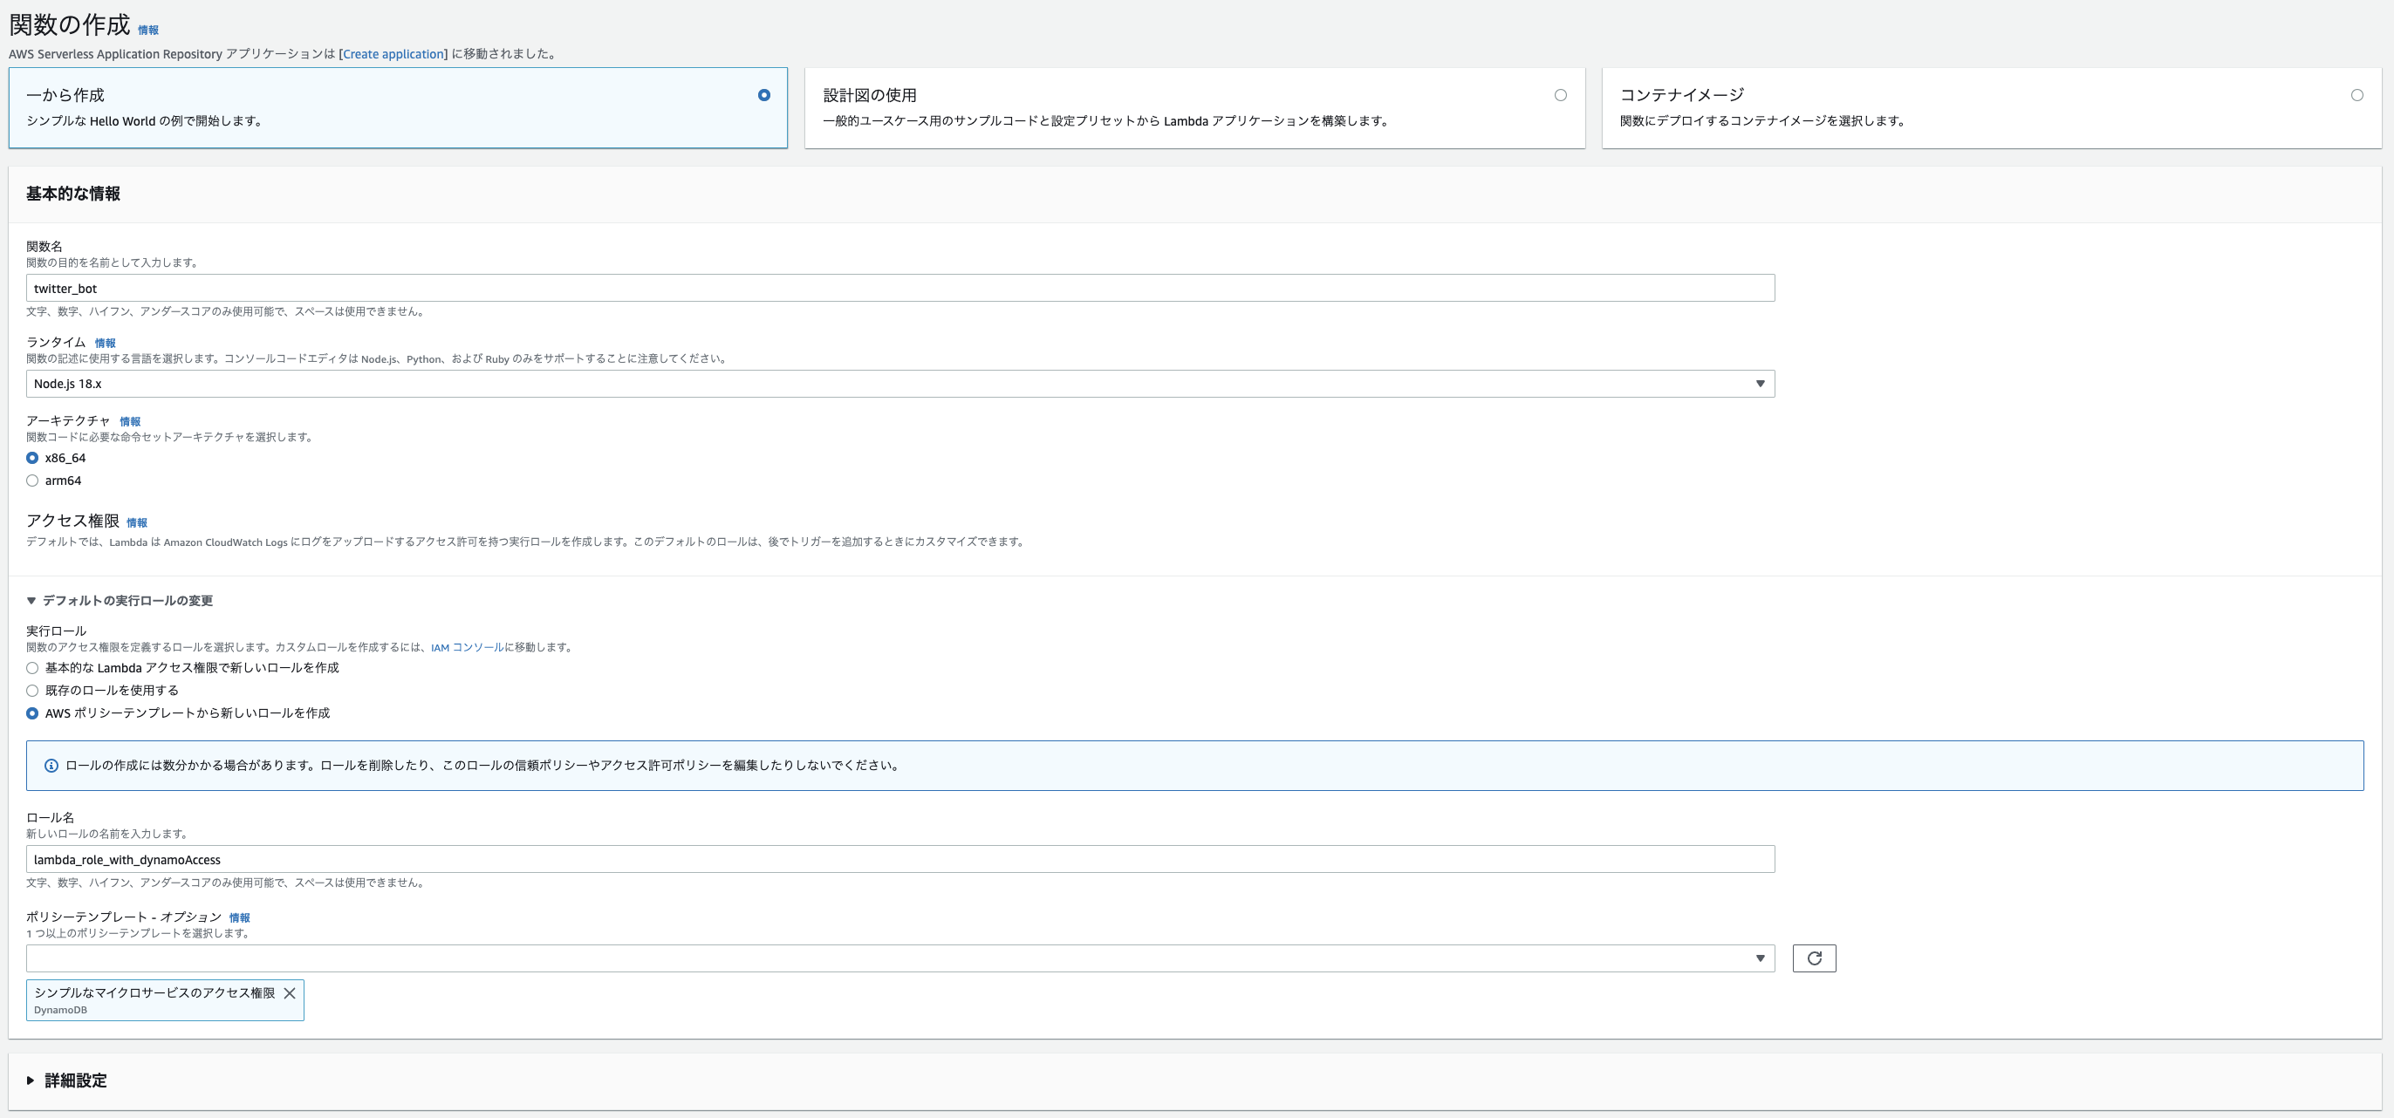Open the Node.js 18.x runtime dropdown
This screenshot has height=1118, width=2394.
click(x=899, y=384)
